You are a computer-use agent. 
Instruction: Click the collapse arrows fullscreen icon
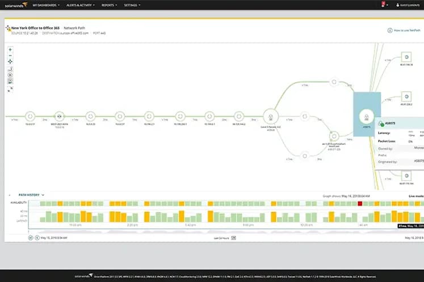10,89
